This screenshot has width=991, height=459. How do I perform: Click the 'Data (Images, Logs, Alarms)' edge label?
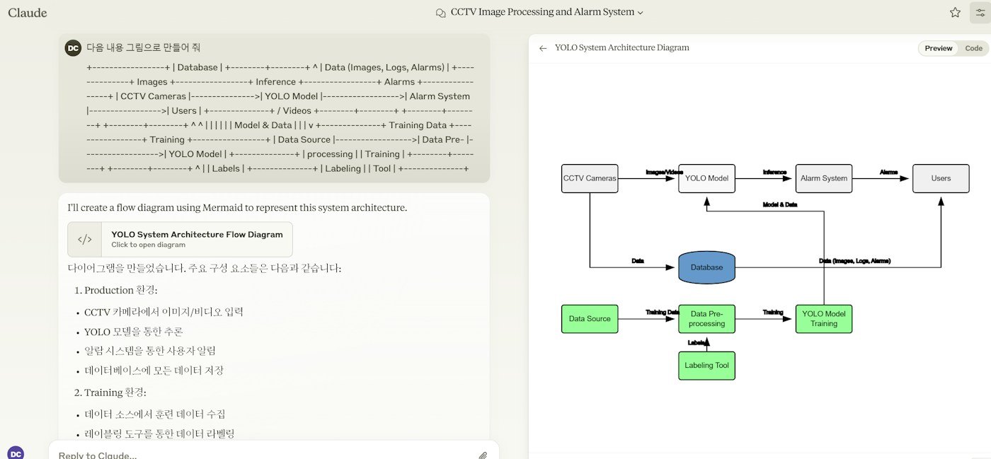click(854, 261)
